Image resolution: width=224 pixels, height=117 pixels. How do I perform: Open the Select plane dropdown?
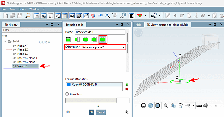[123, 47]
